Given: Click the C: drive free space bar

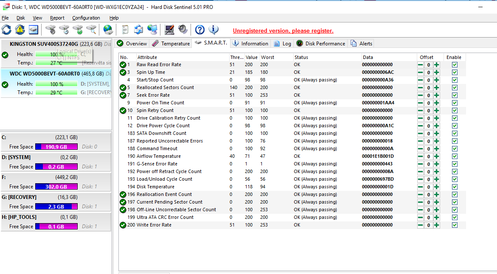Looking at the screenshot, I should pos(56,147).
